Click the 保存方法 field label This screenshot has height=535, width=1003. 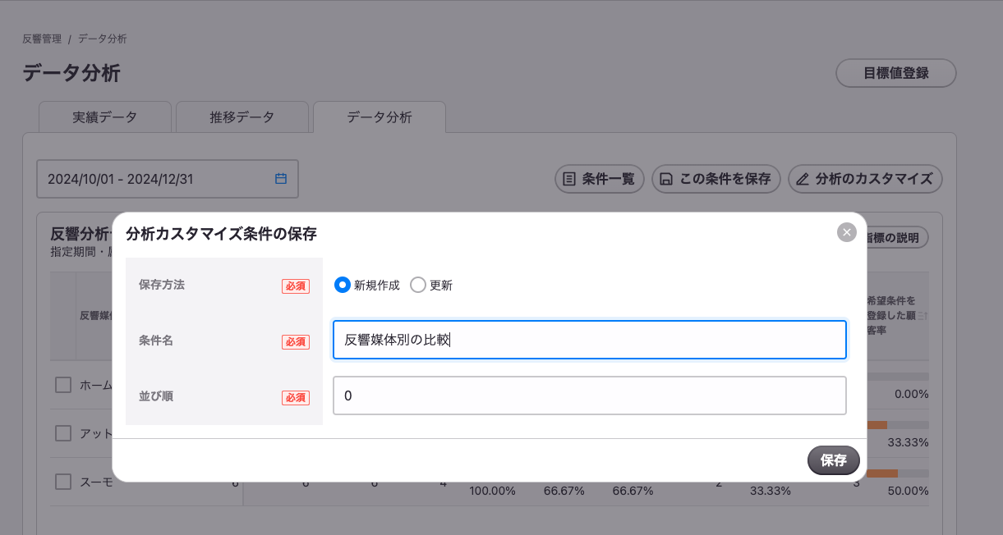[x=162, y=285]
